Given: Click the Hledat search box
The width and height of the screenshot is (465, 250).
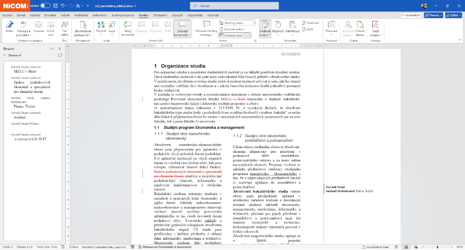Looking at the screenshot, I should 234,5.
